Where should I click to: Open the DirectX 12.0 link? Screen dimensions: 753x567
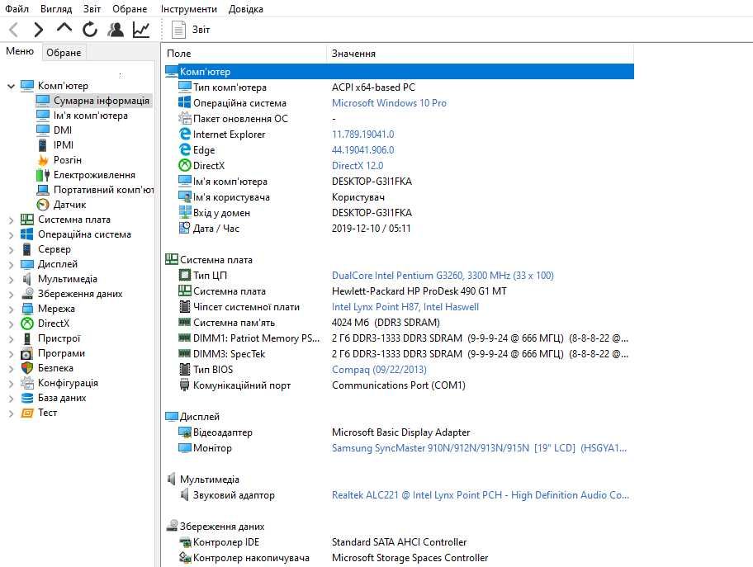point(358,166)
